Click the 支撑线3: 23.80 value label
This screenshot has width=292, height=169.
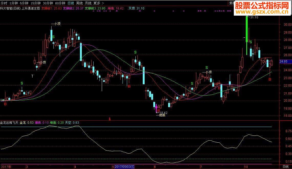pos(95,8)
